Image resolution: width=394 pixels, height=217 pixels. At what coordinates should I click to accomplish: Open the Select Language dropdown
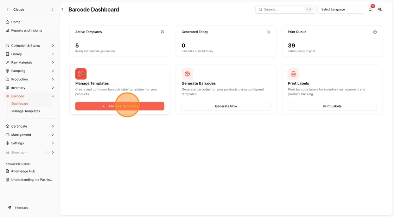(x=341, y=9)
